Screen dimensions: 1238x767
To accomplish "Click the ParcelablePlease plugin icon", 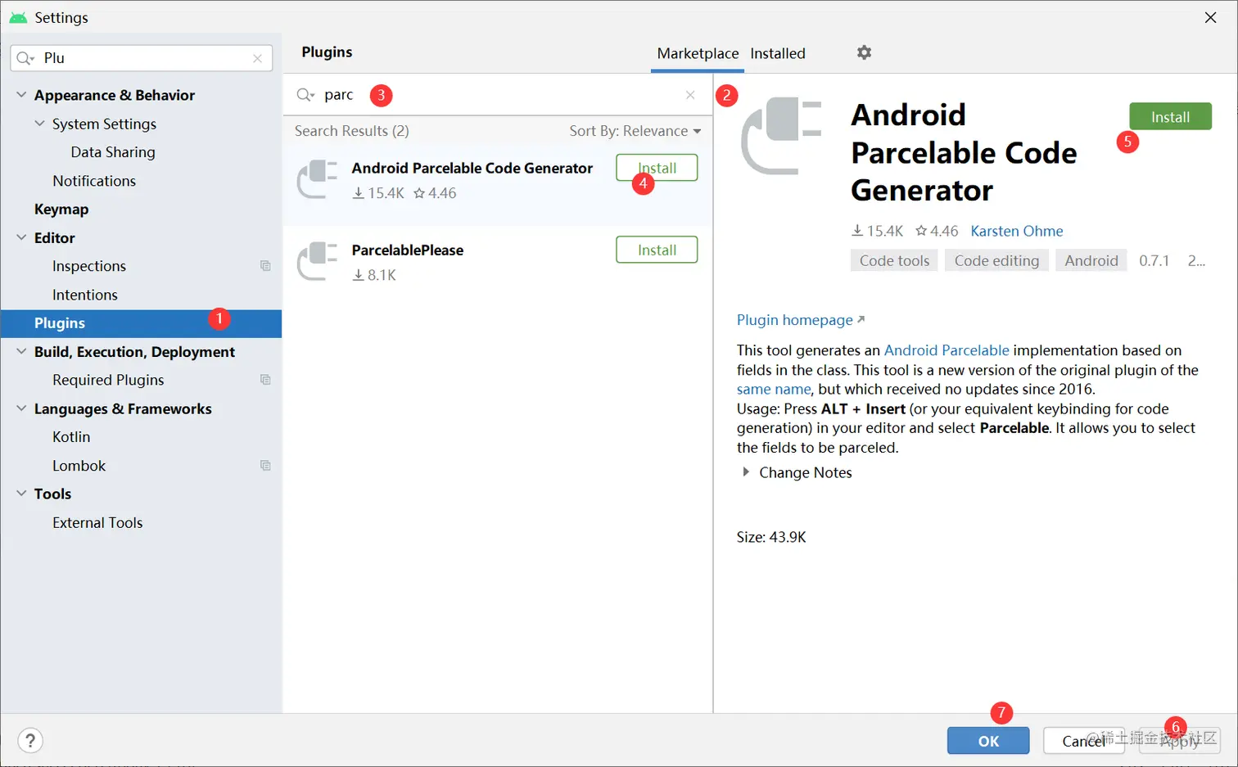I will pos(317,261).
